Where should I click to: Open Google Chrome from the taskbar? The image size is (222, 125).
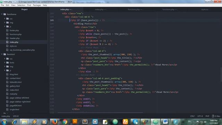click(65, 122)
